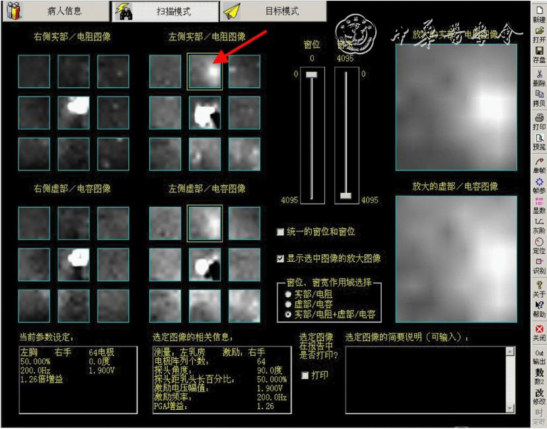547x429 pixels.
Task: Open 帮助 (Help) from the right toolbar
Action: tap(539, 309)
